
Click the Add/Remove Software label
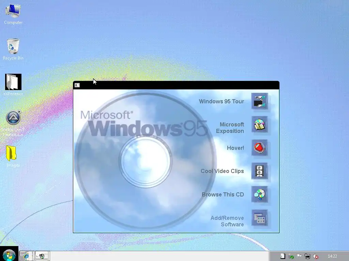227,221
